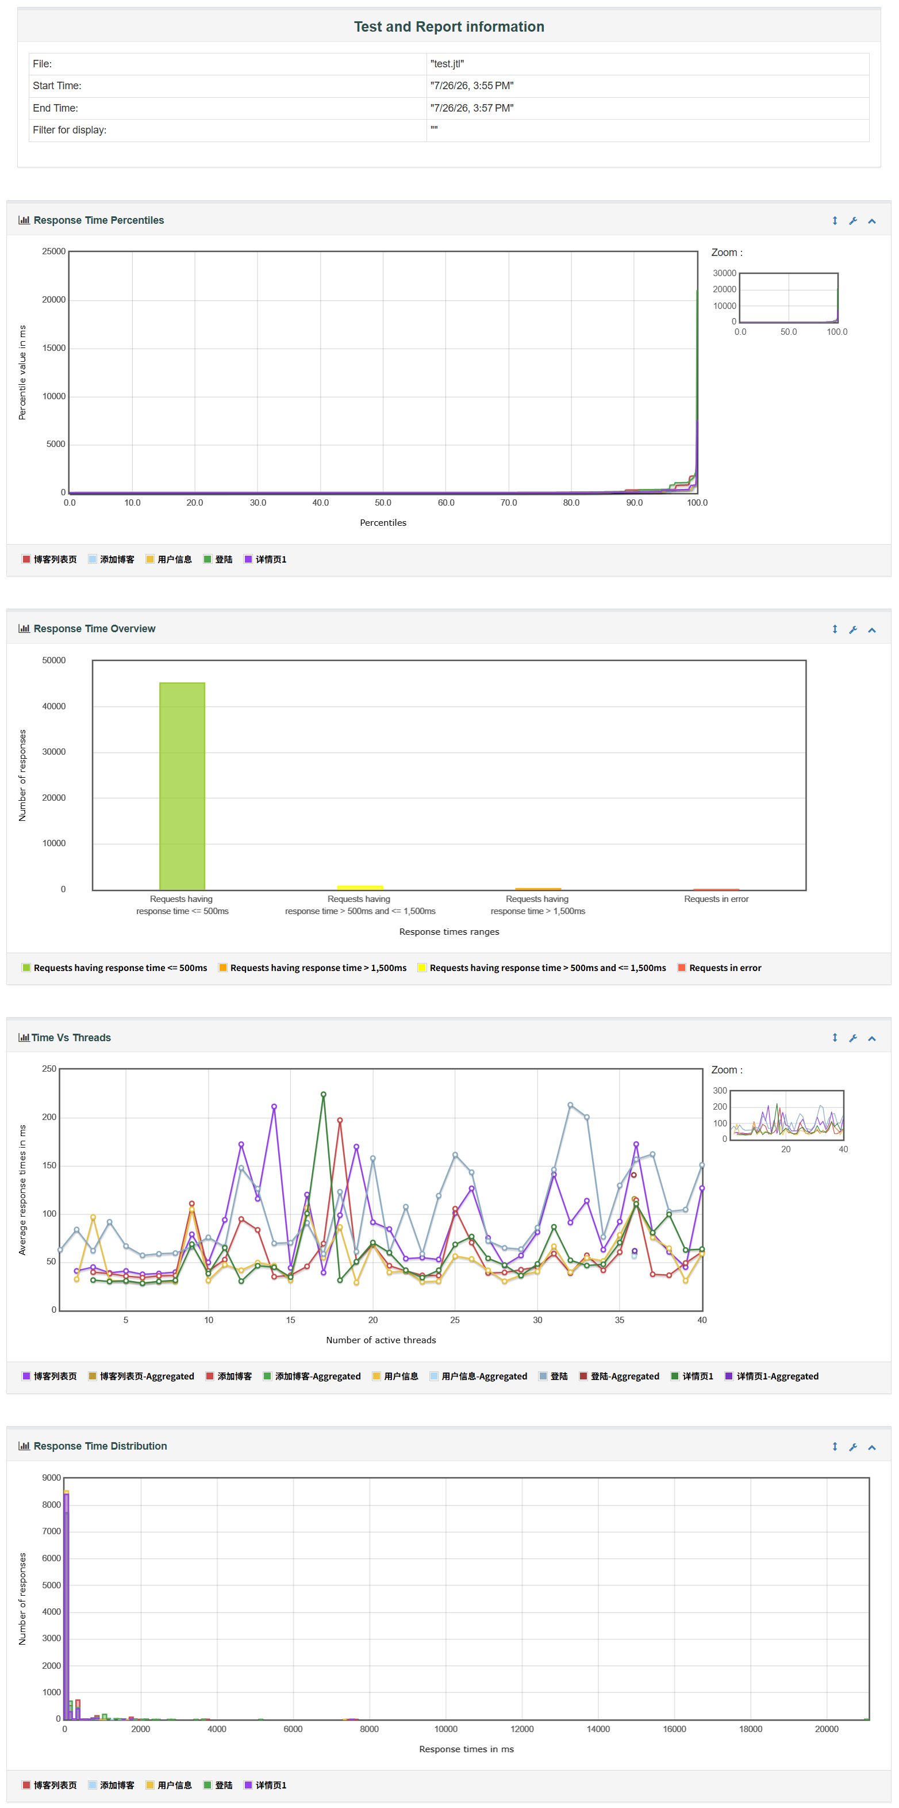Image resolution: width=899 pixels, height=1808 pixels.
Task: Open wrench settings for Response Time Percentiles
Action: (x=852, y=220)
